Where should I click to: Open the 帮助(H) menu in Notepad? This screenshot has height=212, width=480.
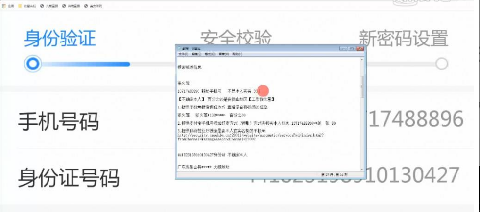pyautogui.click(x=238, y=54)
